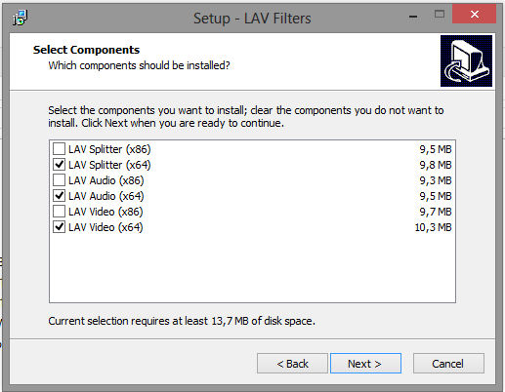
Task: Uncheck the LAV Audio (x64) checkbox
Action: click(x=59, y=196)
